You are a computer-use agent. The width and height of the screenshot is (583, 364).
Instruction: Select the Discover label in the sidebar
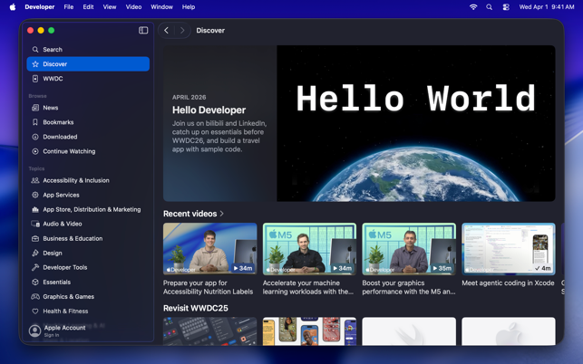54,64
